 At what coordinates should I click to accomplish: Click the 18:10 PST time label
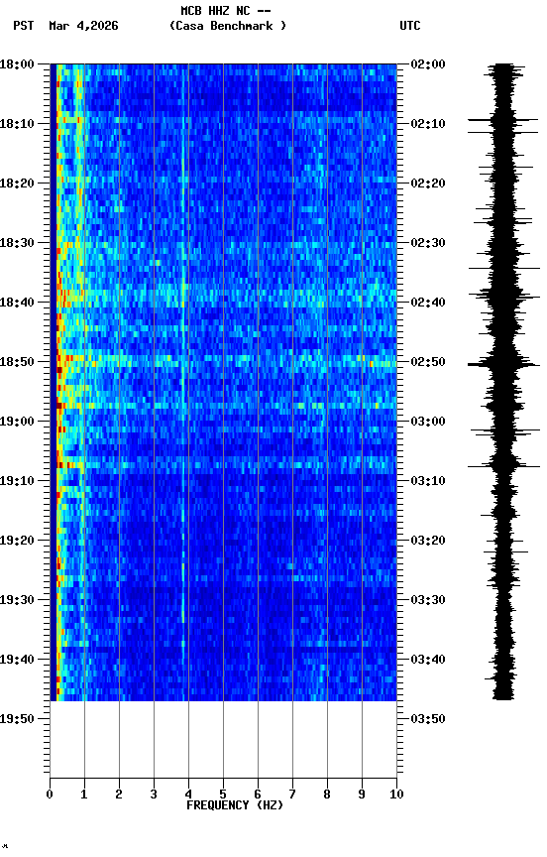pyautogui.click(x=17, y=124)
